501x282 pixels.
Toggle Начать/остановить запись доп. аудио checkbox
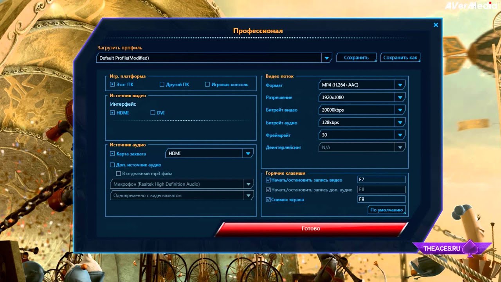pyautogui.click(x=268, y=190)
